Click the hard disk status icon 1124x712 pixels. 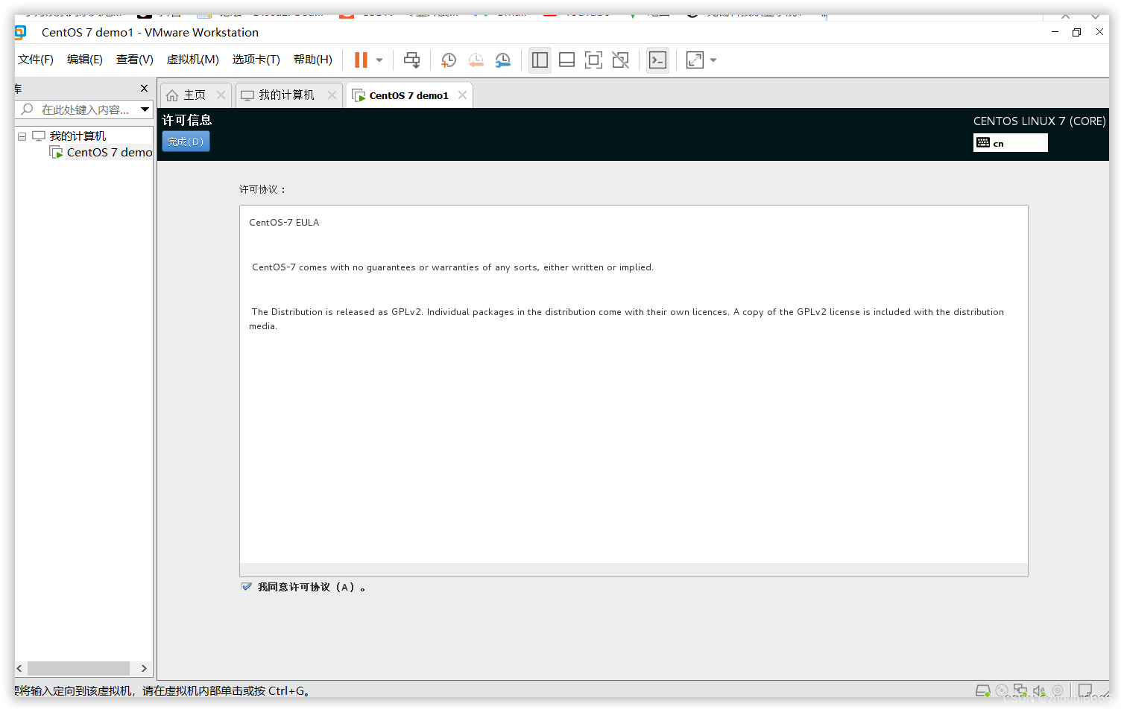(x=983, y=691)
